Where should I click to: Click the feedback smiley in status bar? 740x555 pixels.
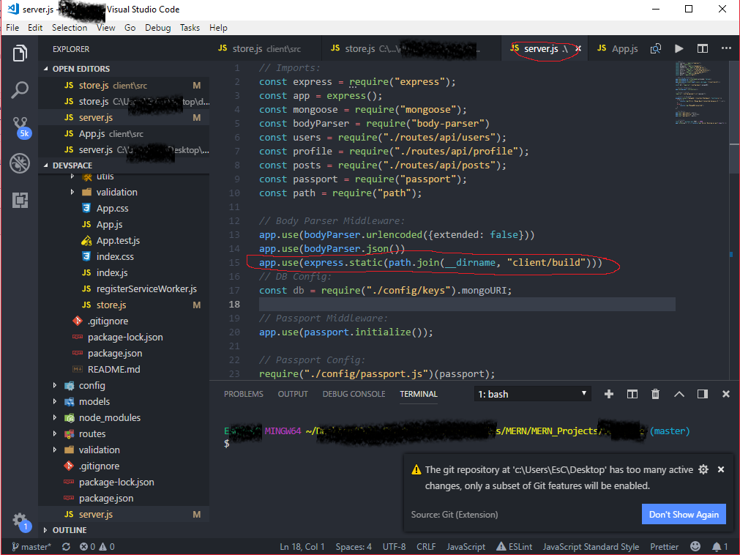click(695, 546)
